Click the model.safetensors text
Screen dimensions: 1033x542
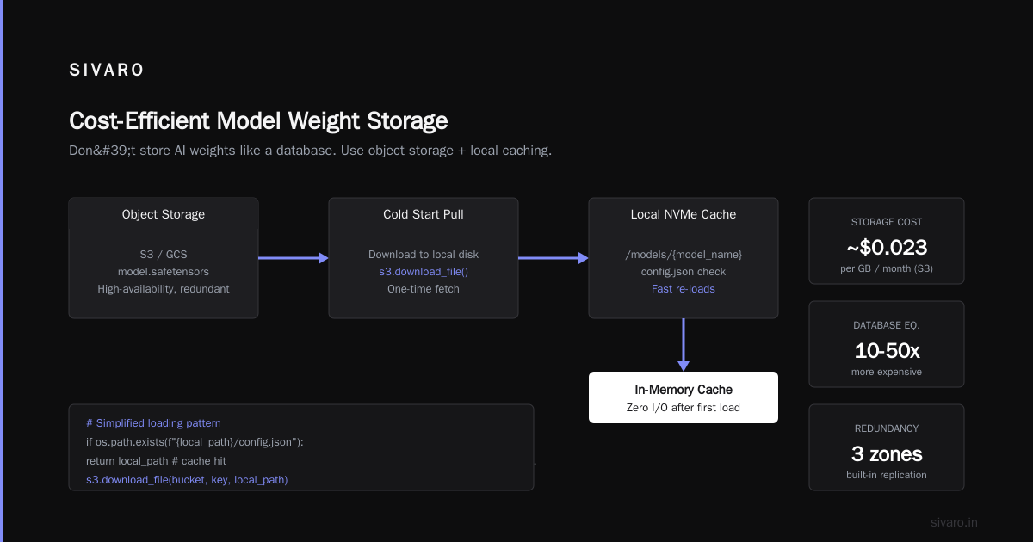click(164, 272)
